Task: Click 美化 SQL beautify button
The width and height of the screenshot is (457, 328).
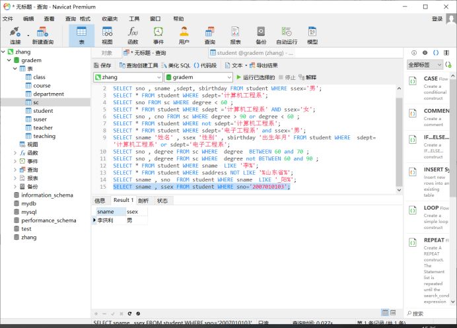Action: click(x=176, y=65)
